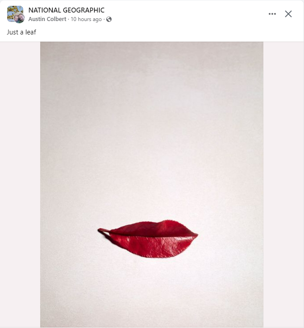Visit Austin Colbert's profile
This screenshot has width=304, height=328.
coord(48,19)
